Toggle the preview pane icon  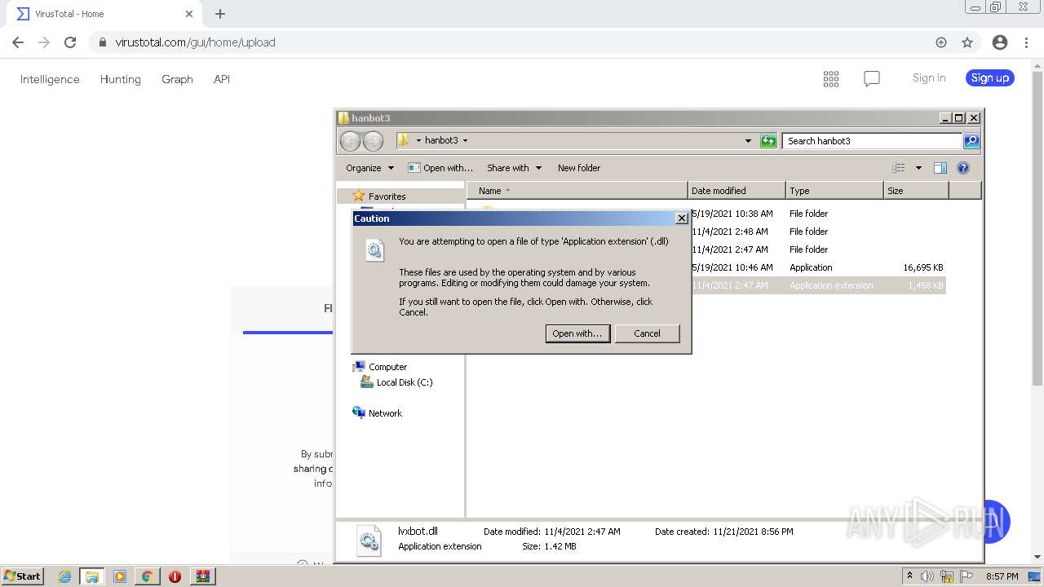(940, 168)
